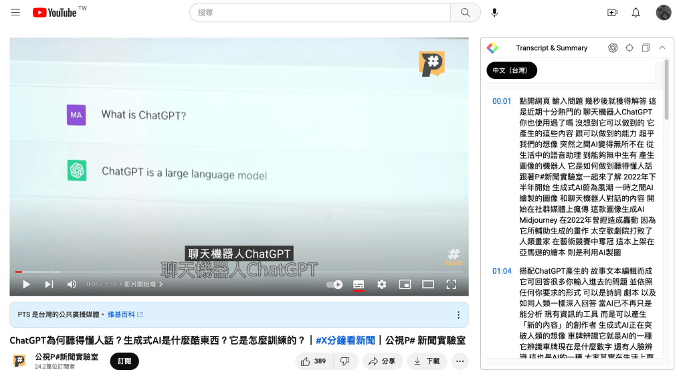The height and width of the screenshot is (376, 685).
Task: Click the 0:06 / 7:35 time display
Action: tap(102, 284)
